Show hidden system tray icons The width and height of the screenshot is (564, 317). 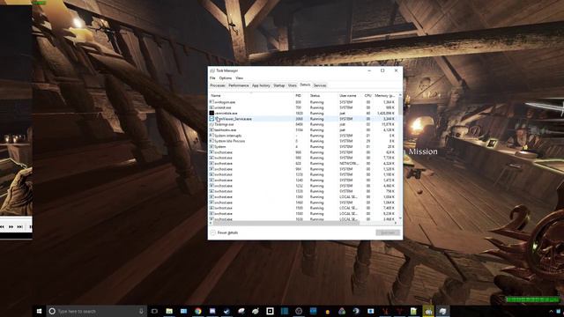click(551, 311)
